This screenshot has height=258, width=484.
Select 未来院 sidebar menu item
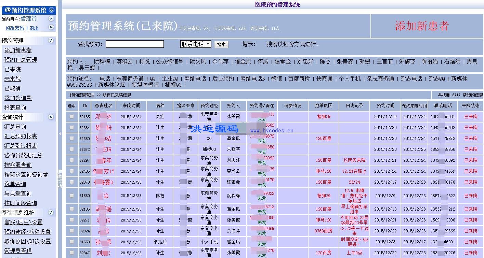tap(12, 79)
